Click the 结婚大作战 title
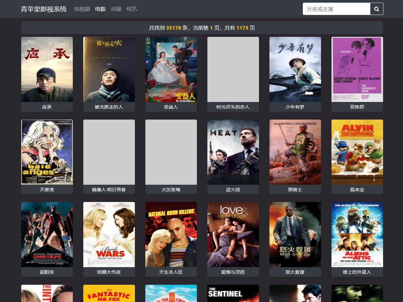The image size is (403, 302). (109, 272)
